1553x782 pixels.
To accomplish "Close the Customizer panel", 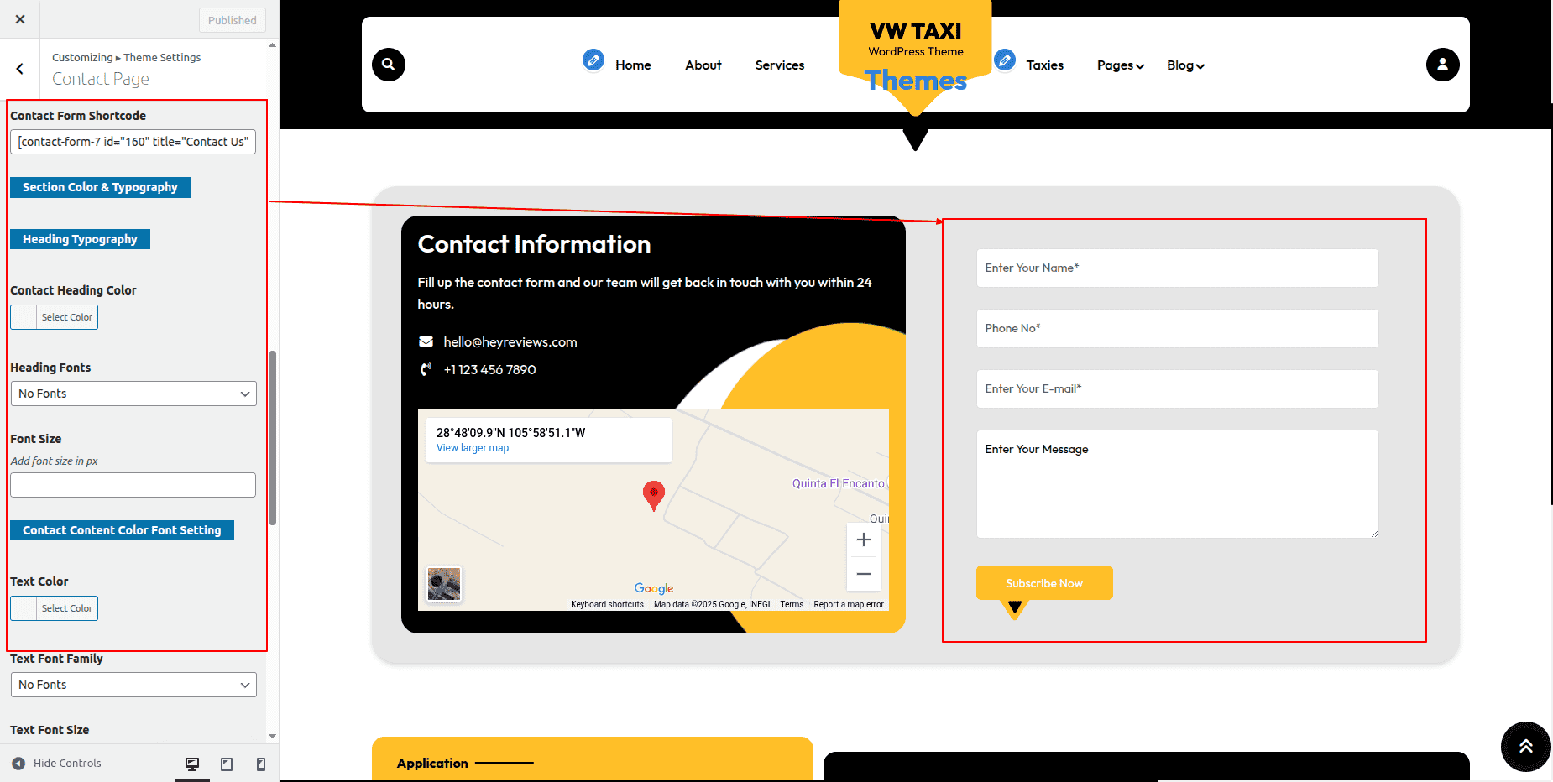I will pos(20,19).
